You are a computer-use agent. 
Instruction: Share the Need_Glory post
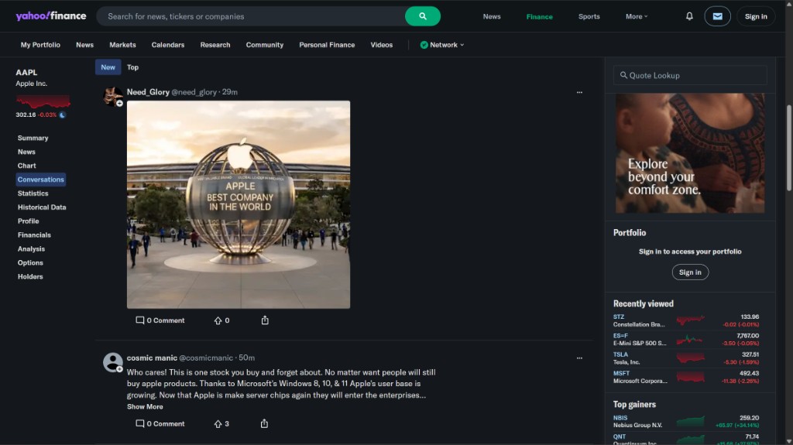point(265,320)
